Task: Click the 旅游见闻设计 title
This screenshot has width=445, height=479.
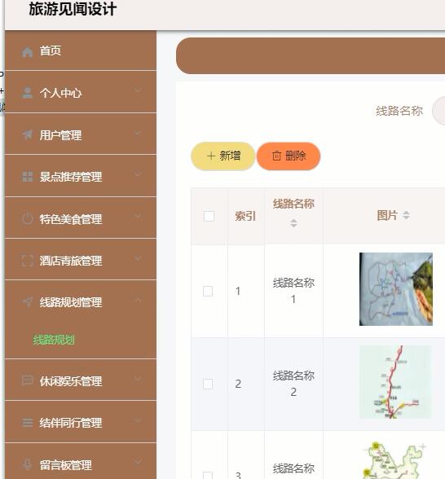Action: (73, 9)
